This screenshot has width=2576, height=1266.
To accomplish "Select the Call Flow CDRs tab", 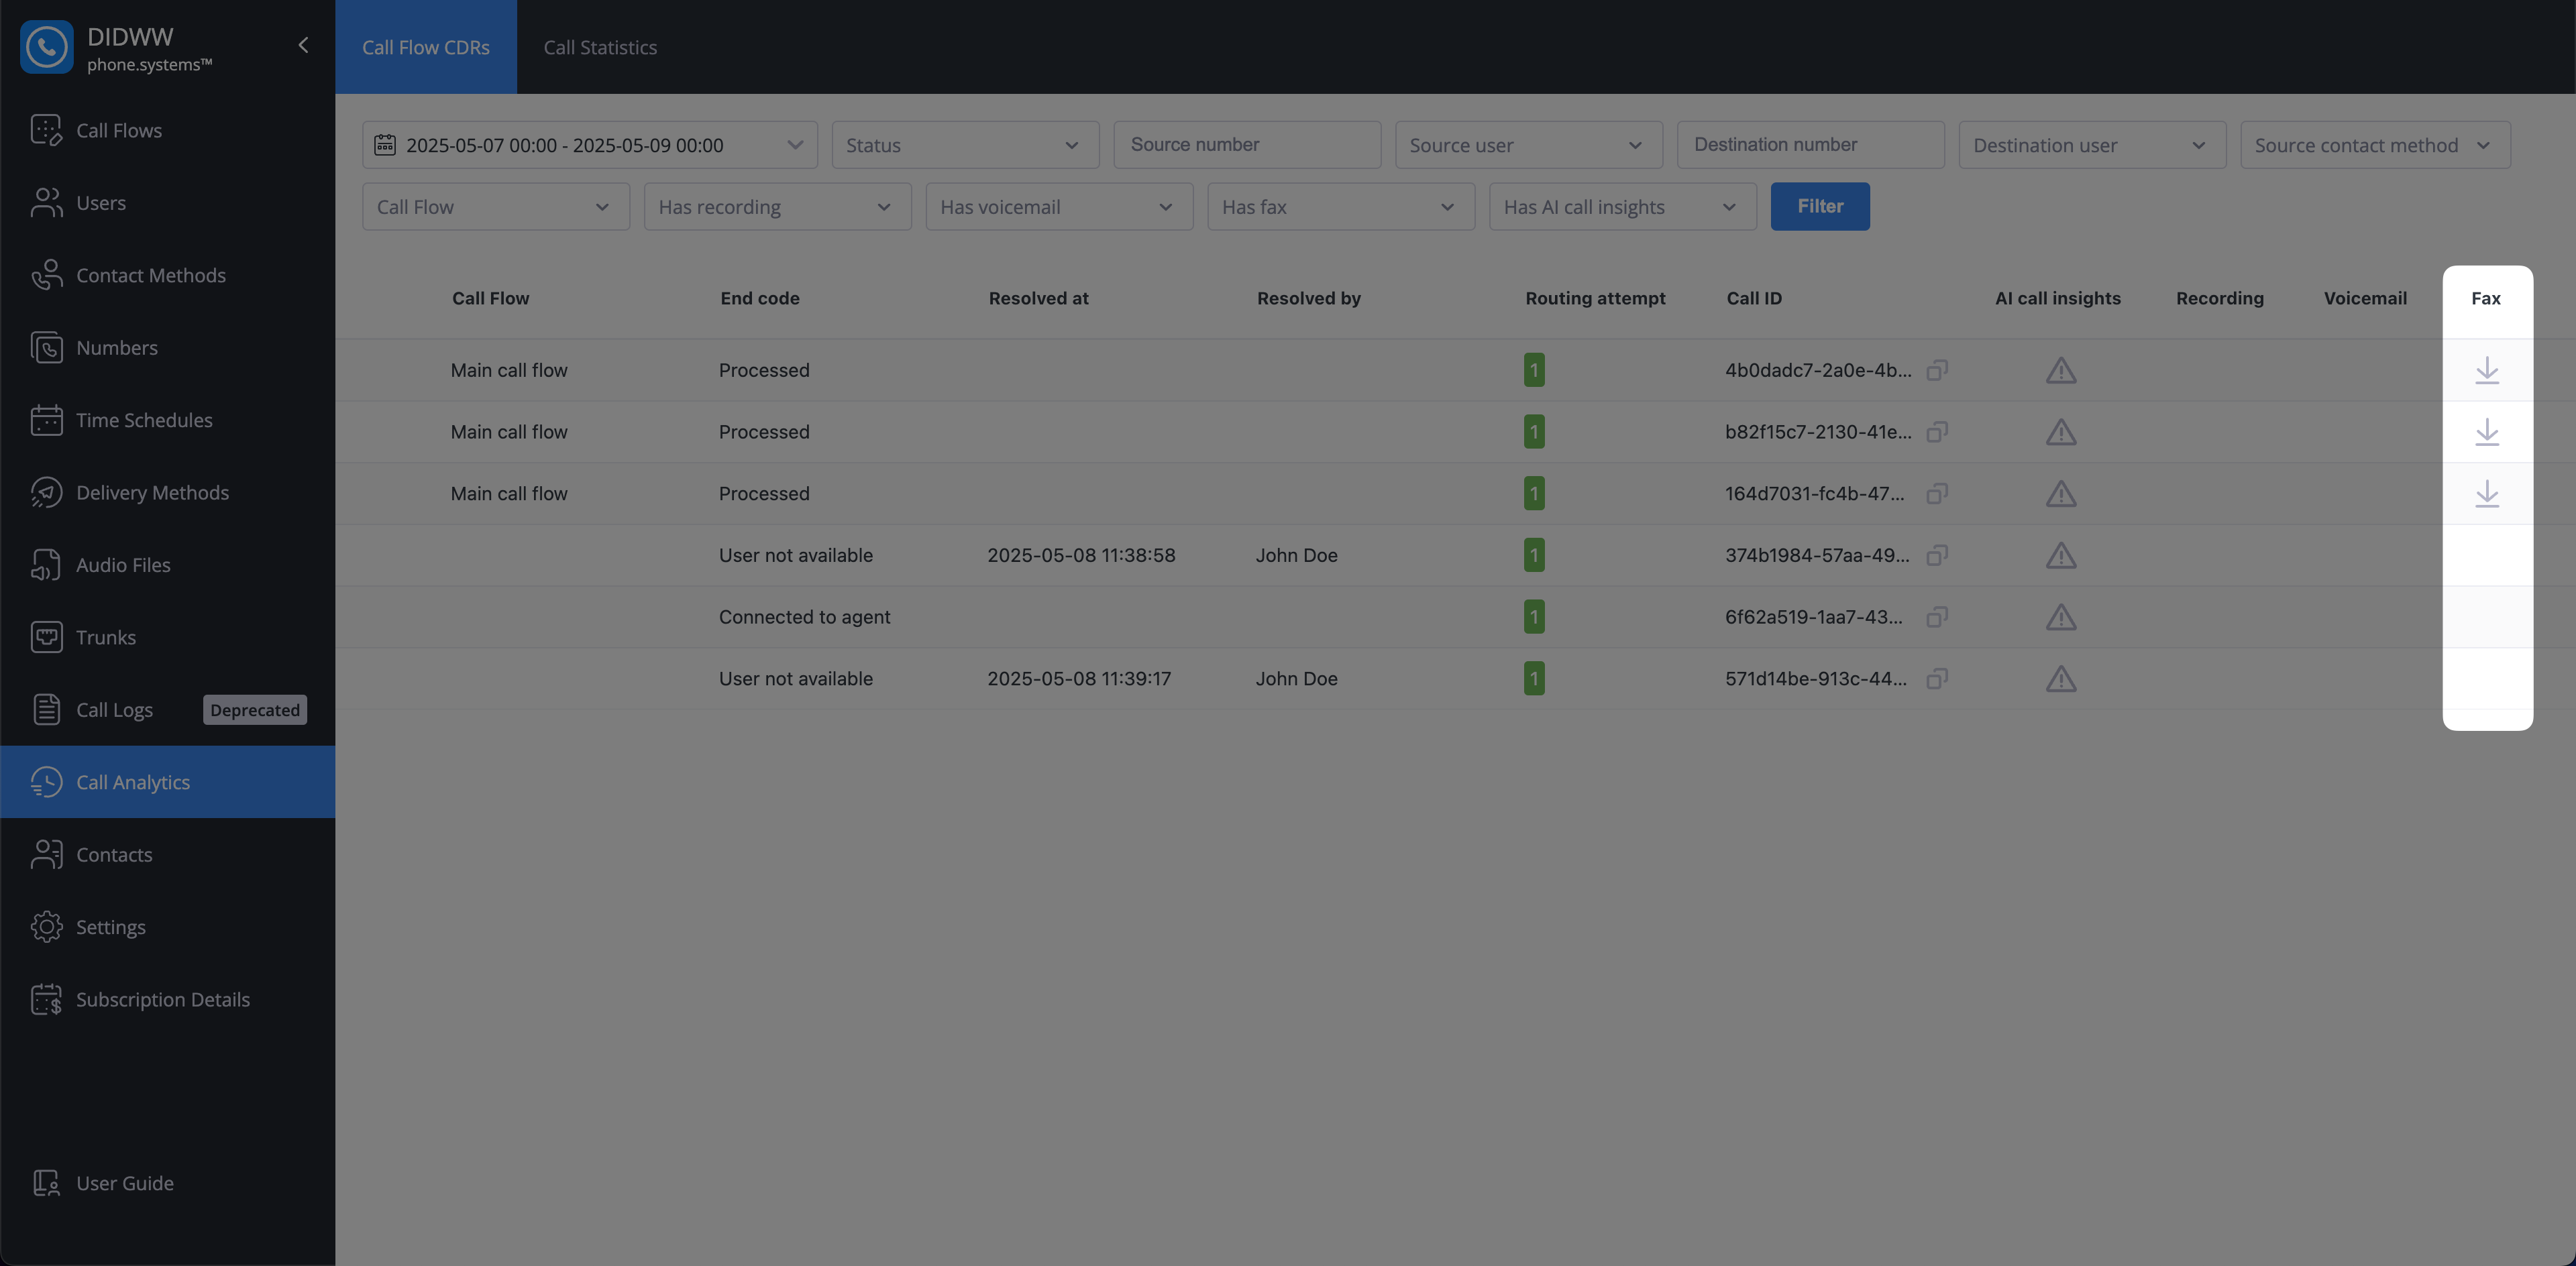I will click(426, 47).
